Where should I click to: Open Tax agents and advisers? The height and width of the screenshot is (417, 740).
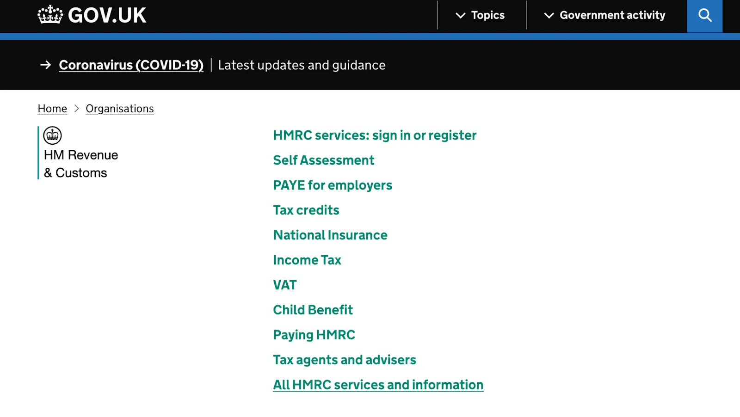click(x=345, y=360)
